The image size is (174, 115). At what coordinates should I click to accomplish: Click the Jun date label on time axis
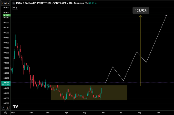click(x=103, y=112)
